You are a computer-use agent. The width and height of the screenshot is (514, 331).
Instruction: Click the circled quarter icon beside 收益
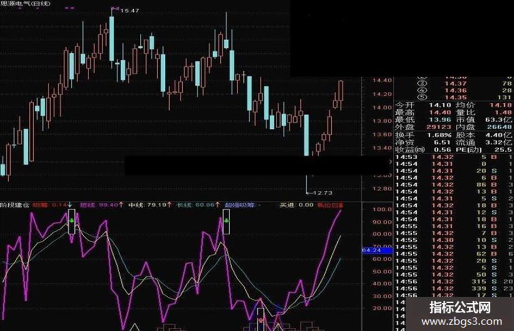click(x=420, y=150)
